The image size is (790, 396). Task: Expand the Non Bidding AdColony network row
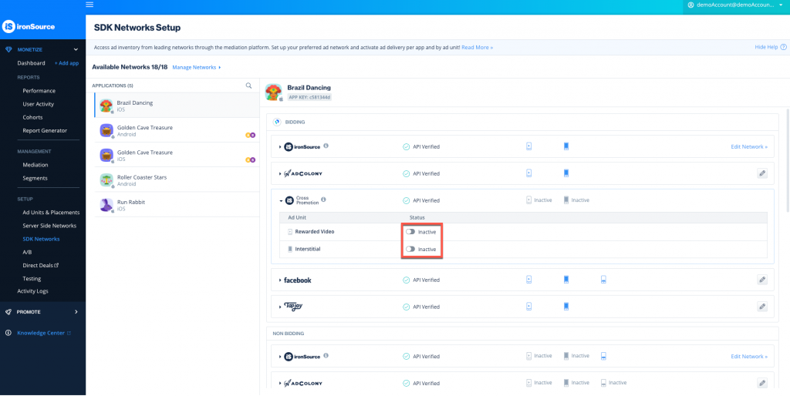[x=280, y=384]
